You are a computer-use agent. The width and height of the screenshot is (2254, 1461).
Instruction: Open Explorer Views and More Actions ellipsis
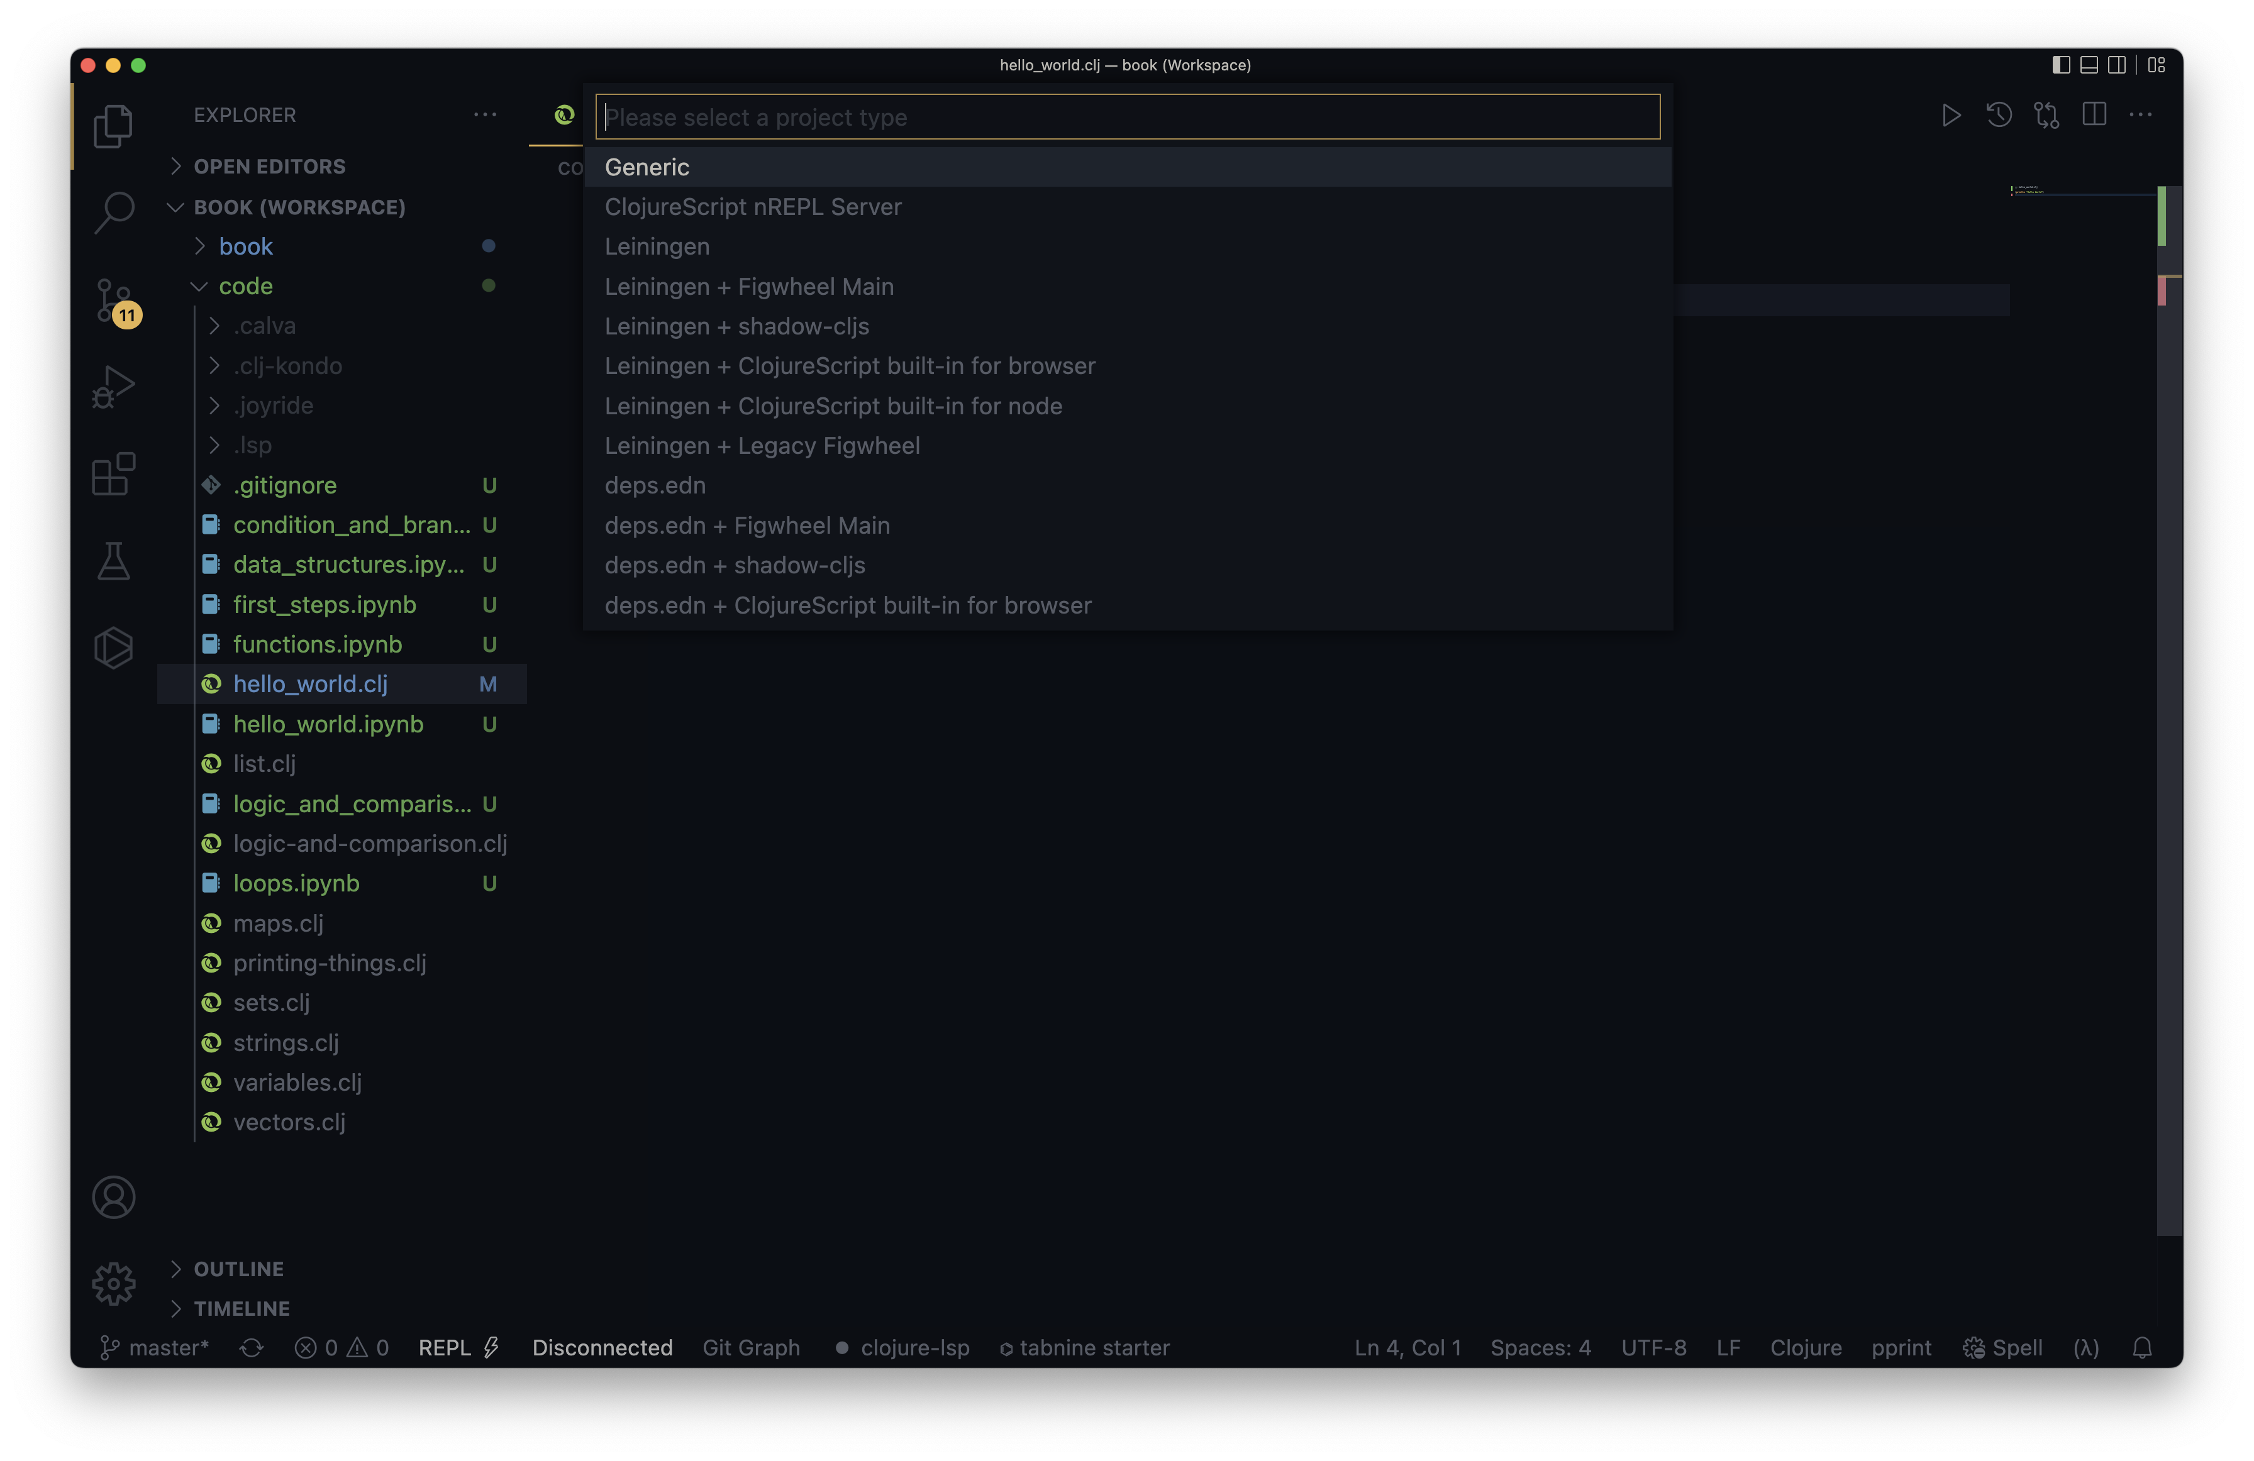coord(485,114)
